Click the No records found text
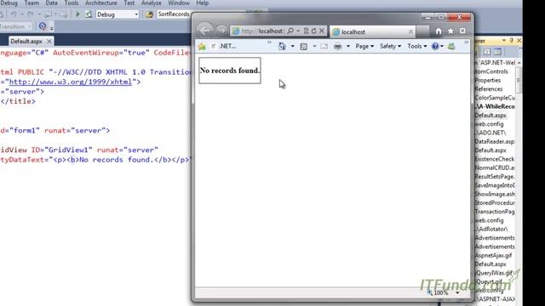 (229, 71)
